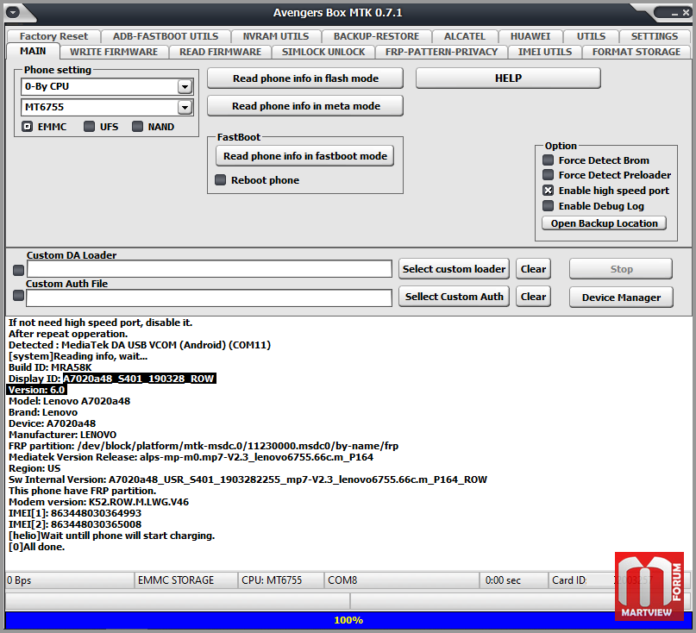Click the FRP partition path log line
This screenshot has height=633, width=696.
click(x=204, y=446)
